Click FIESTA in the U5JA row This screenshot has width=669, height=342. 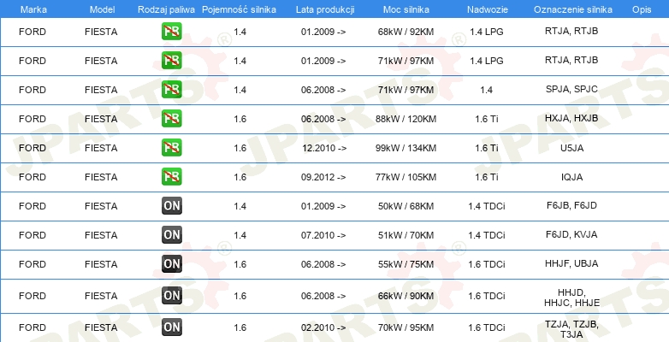(x=101, y=148)
